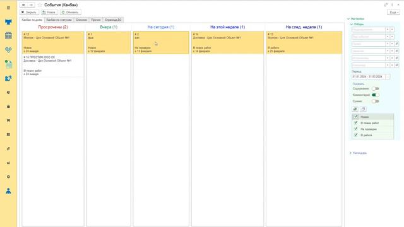Open the Ещё dropdown menu
The width and height of the screenshot is (404, 227).
pyautogui.click(x=394, y=13)
